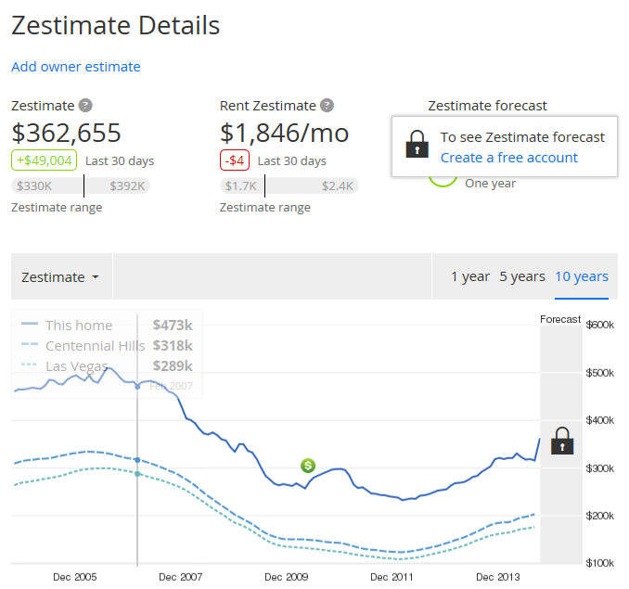Click the $289k Las Vegas legend value
Viewport: 629px width, 589px height.
(x=173, y=366)
